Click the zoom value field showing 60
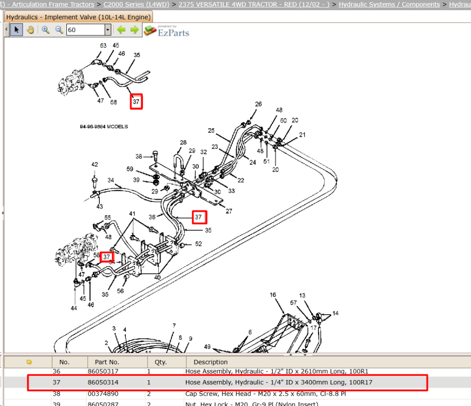The height and width of the screenshot is (406, 471). pos(86,30)
